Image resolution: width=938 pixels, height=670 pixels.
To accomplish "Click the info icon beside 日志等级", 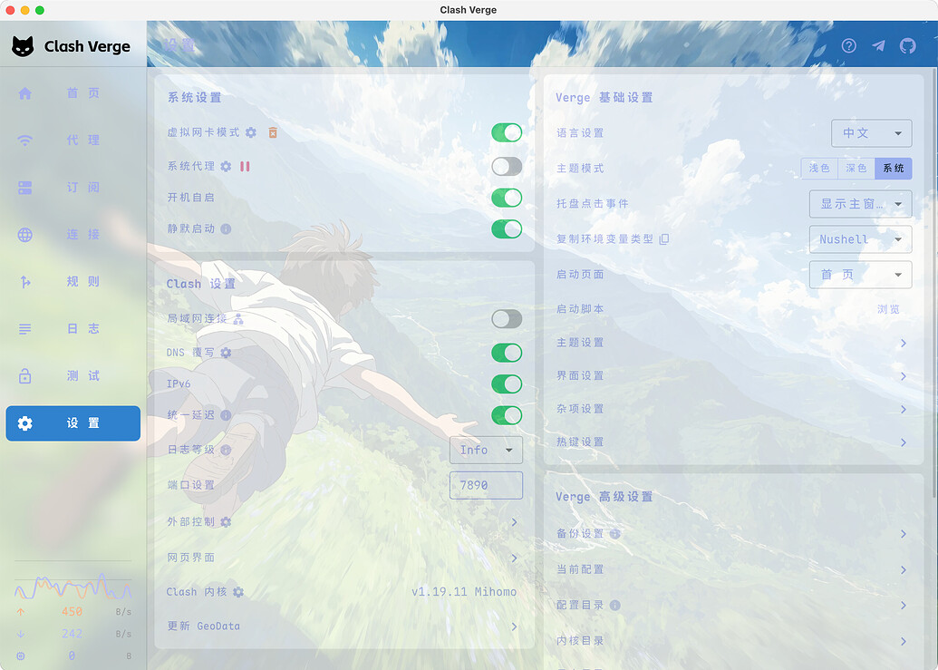I will point(226,450).
